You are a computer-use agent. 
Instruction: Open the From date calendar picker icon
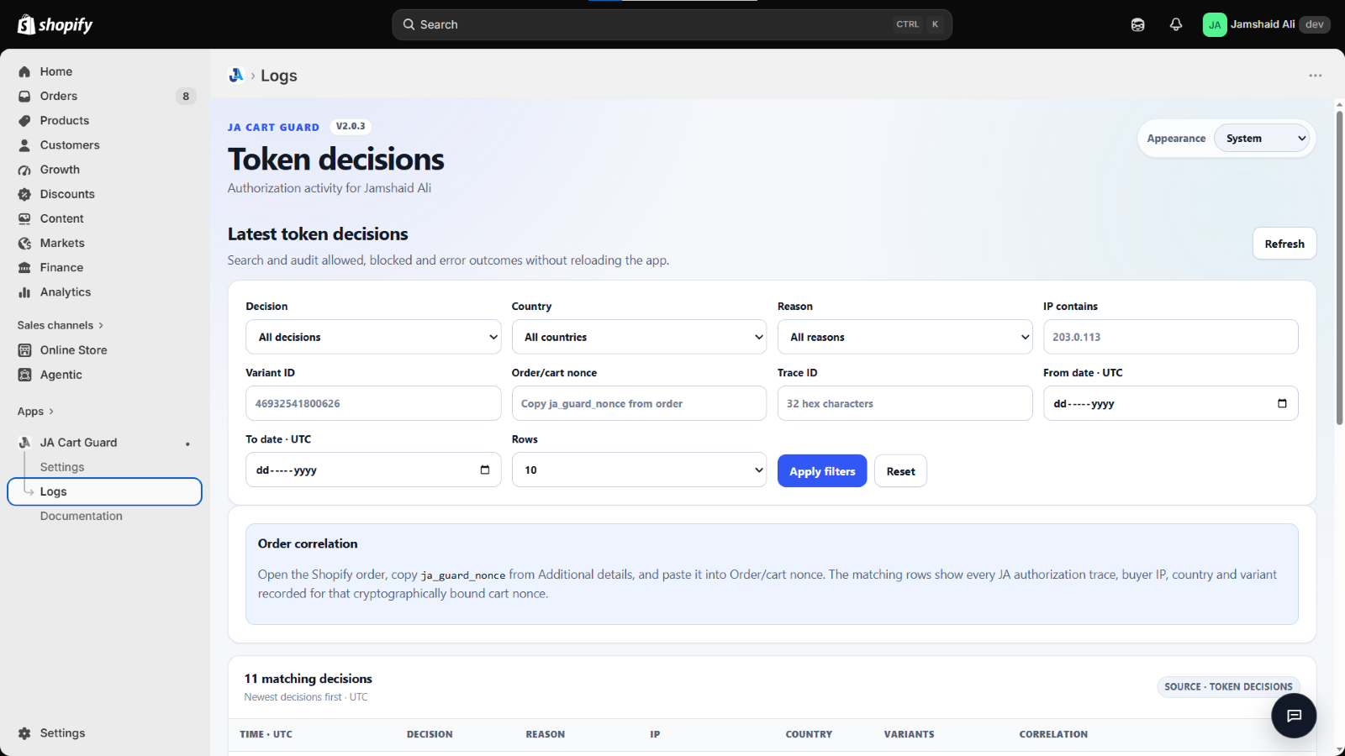click(x=1282, y=403)
